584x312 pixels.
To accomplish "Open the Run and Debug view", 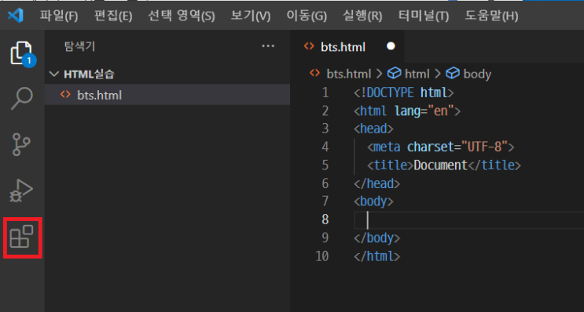I will click(x=21, y=191).
